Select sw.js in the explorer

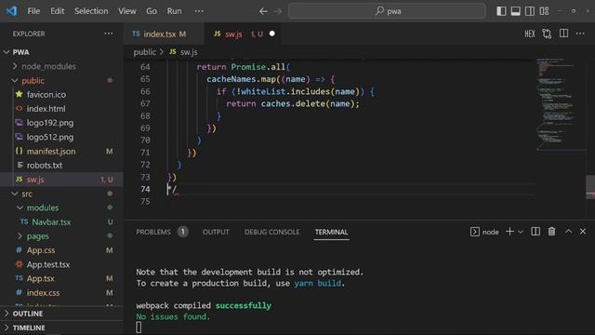(x=61, y=180)
